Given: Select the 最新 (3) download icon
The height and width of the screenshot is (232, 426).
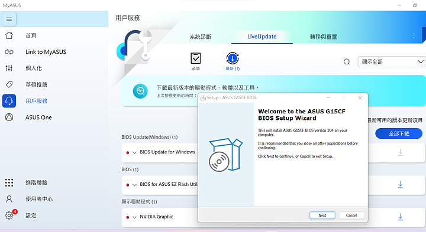Looking at the screenshot, I should coord(233,58).
